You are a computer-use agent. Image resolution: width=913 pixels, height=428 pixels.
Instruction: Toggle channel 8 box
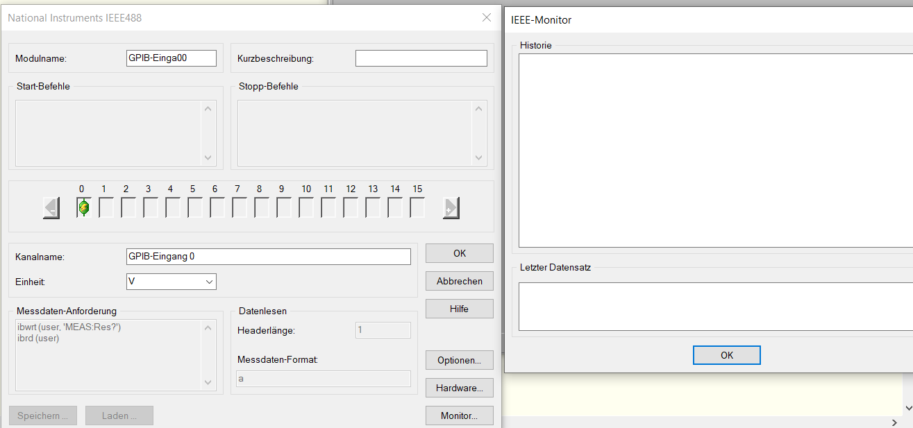point(261,207)
